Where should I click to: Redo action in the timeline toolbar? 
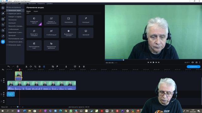coord(13,67)
